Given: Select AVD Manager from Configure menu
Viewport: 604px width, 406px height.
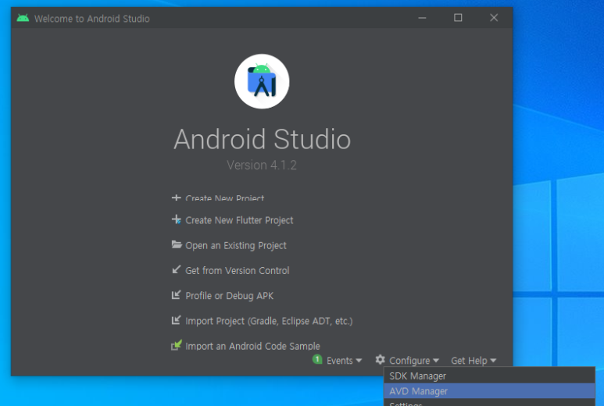Looking at the screenshot, I should 489,391.
